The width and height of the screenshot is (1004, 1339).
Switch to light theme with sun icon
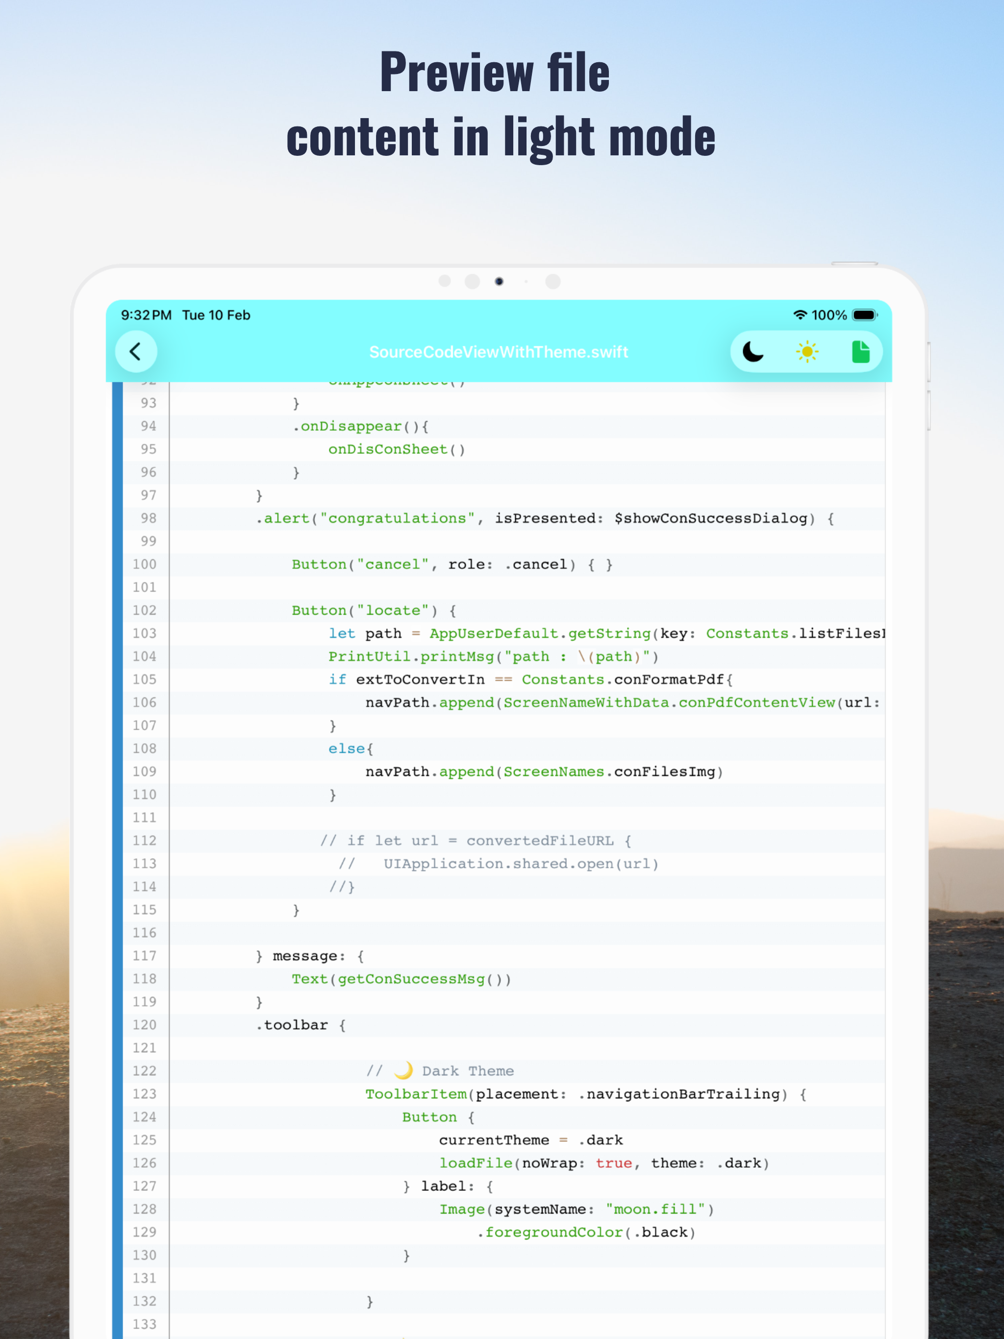tap(806, 352)
